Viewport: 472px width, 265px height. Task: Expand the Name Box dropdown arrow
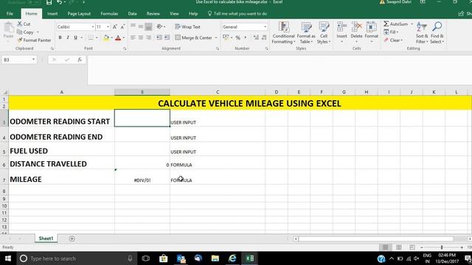[33, 60]
